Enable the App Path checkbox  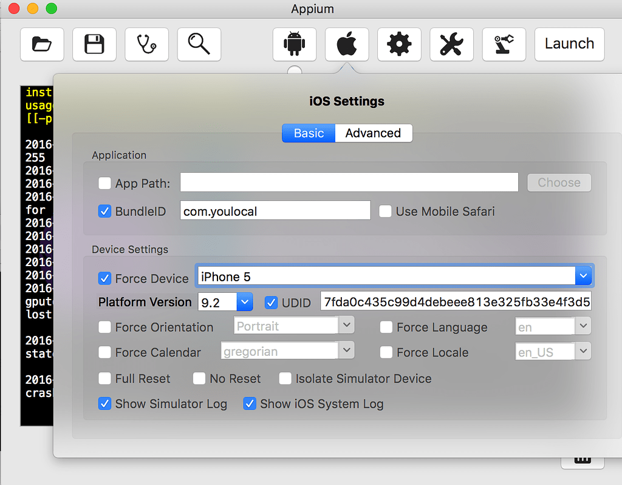[x=104, y=182]
